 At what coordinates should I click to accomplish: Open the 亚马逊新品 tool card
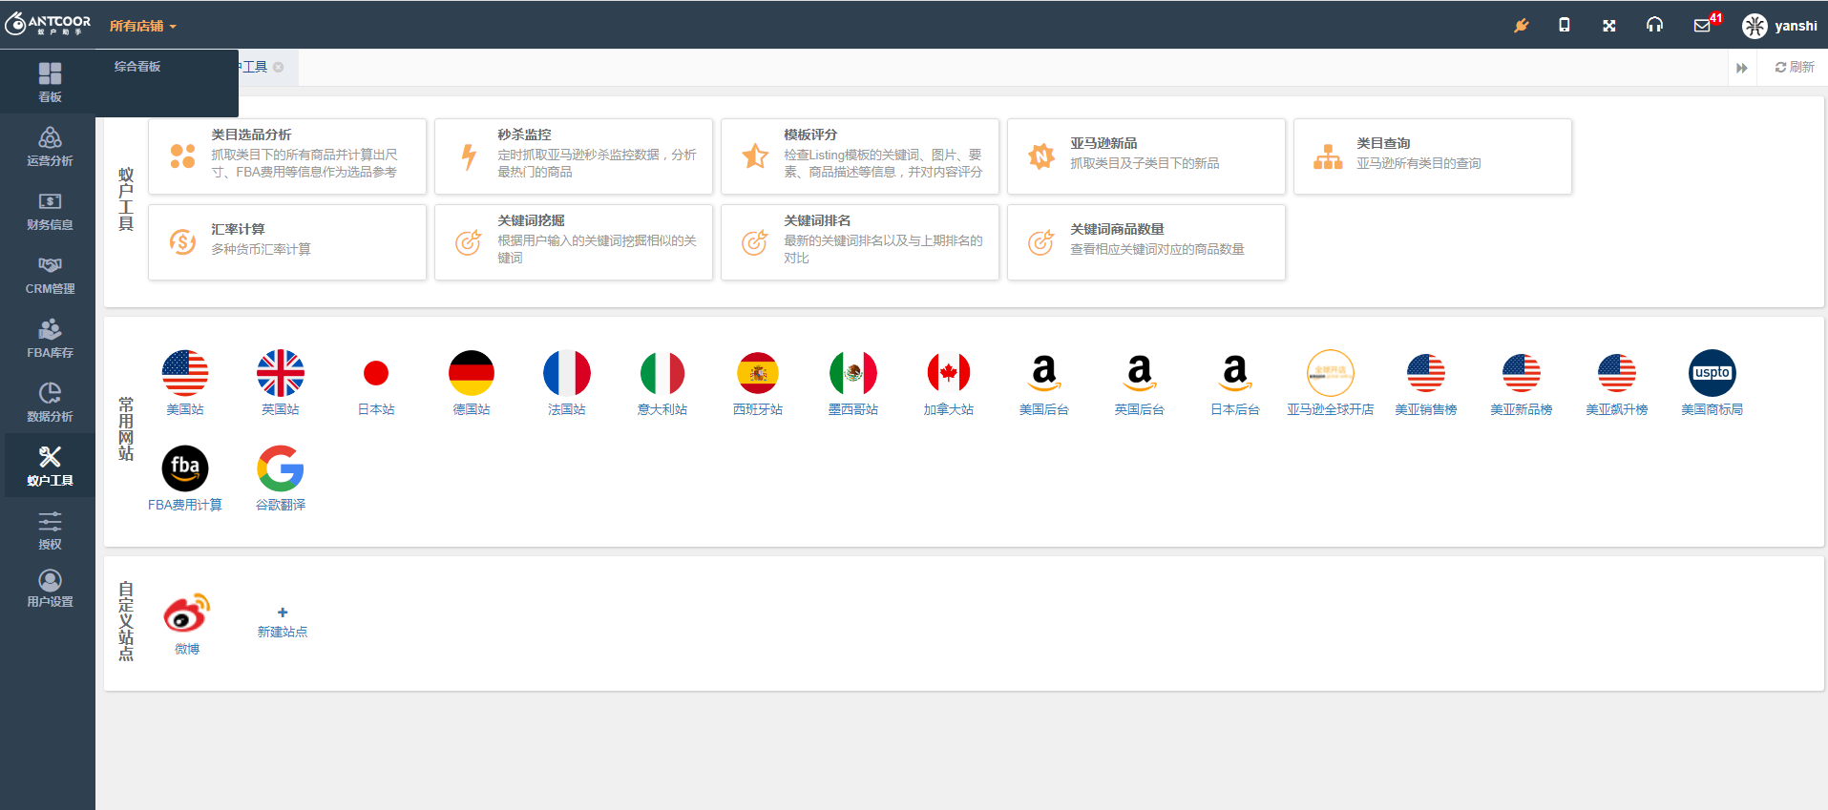point(1146,156)
